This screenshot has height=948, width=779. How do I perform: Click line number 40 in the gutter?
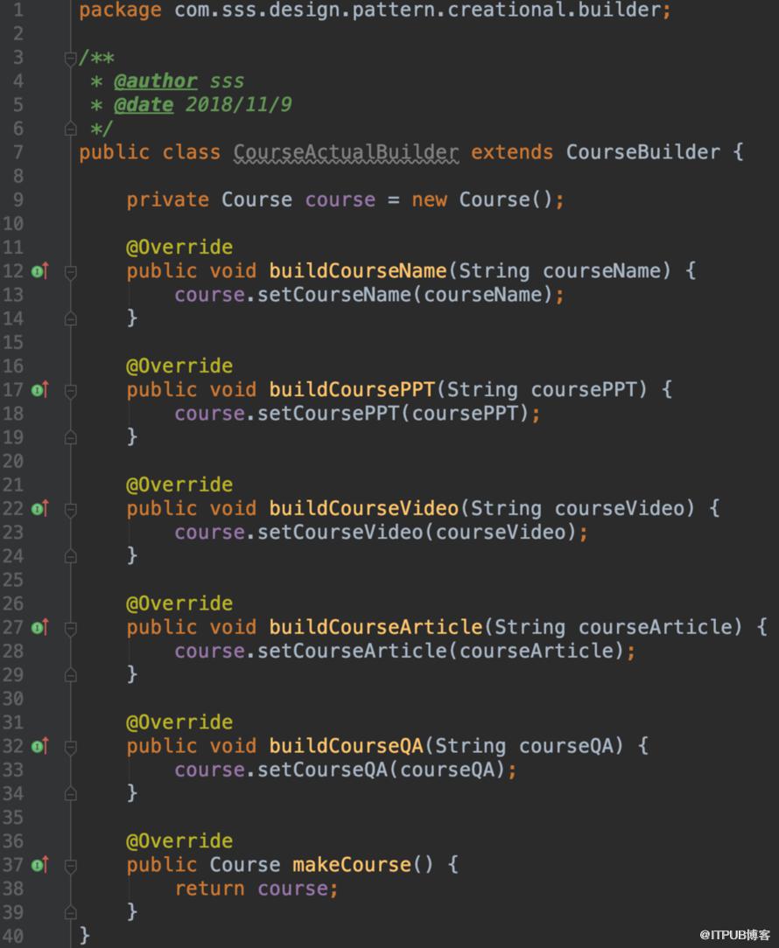13,937
